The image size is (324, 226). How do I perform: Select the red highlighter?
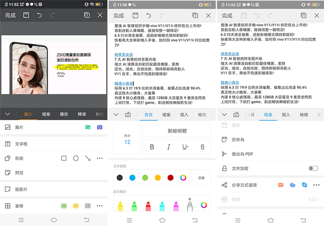point(148,206)
